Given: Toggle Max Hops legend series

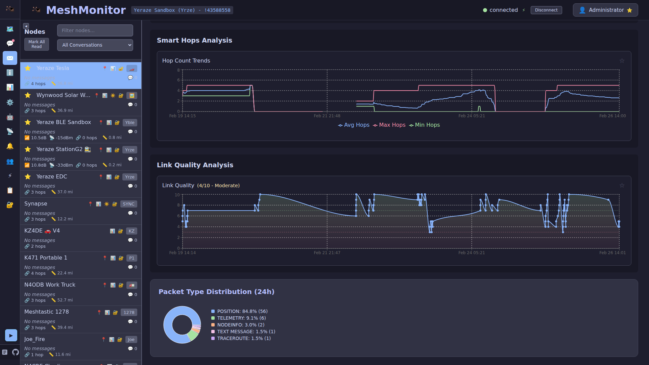Looking at the screenshot, I should click(x=389, y=125).
